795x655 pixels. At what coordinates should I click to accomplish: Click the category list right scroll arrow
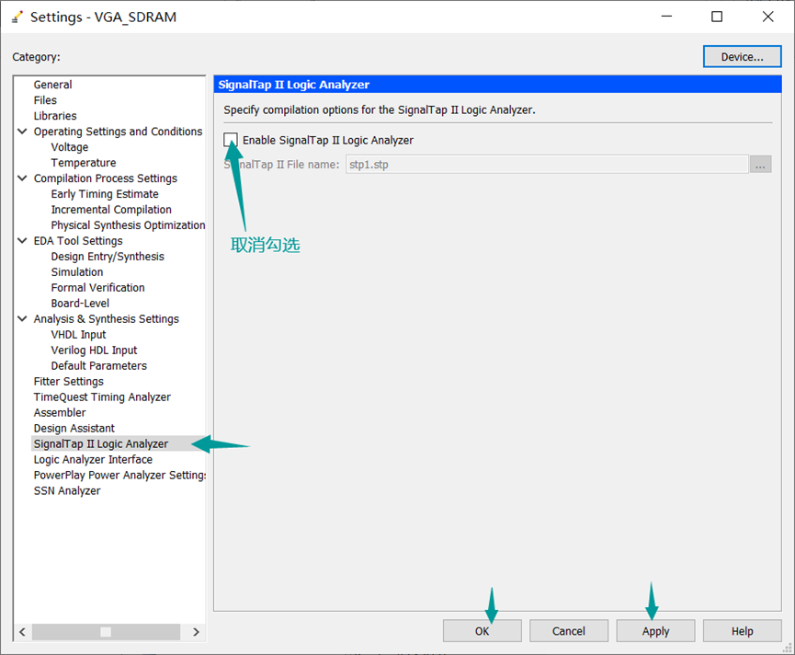click(195, 632)
